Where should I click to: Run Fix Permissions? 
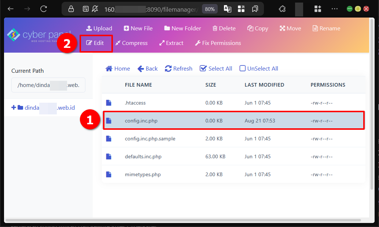click(218, 43)
